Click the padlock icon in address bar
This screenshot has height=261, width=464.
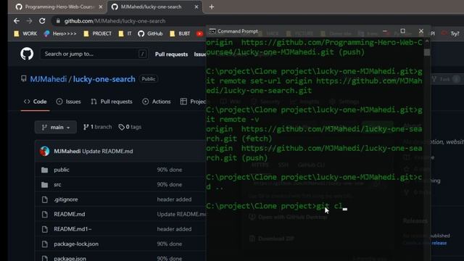coord(58,21)
